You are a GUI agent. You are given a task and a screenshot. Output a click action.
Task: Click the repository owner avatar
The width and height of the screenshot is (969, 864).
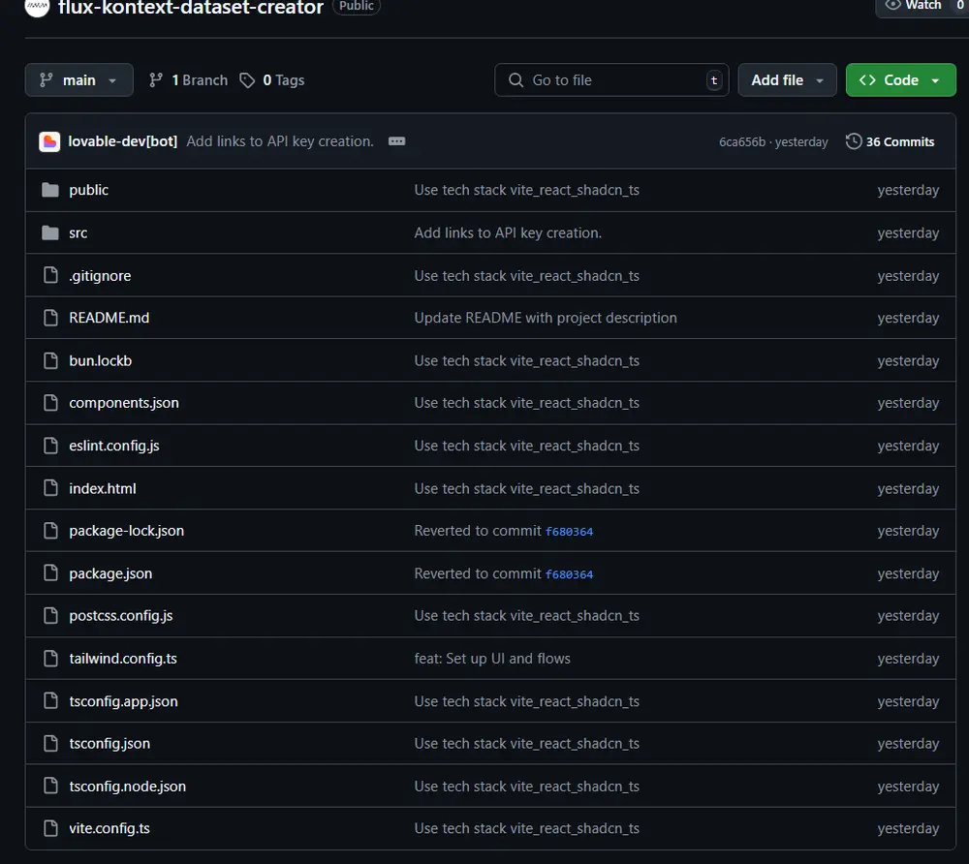pyautogui.click(x=37, y=8)
